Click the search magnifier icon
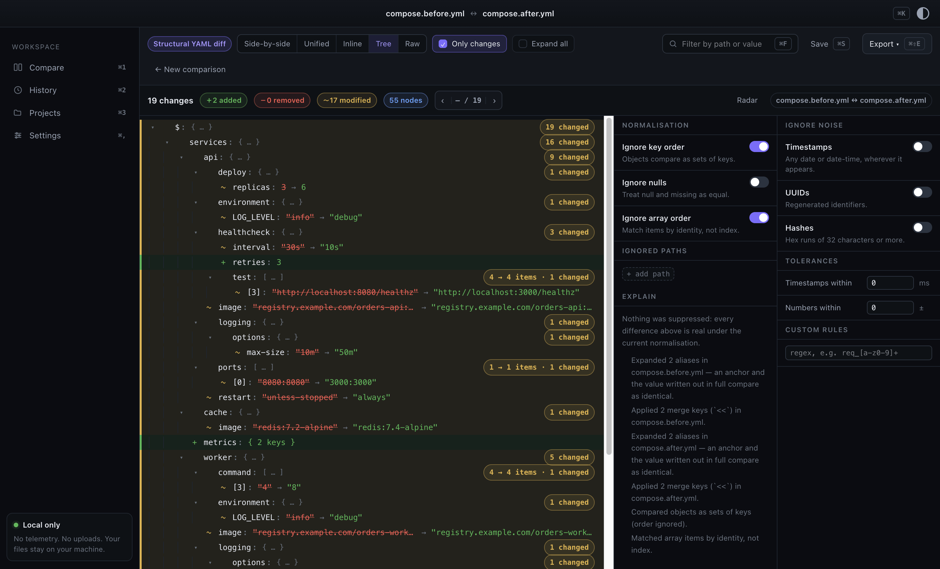This screenshot has width=940, height=569. point(673,44)
